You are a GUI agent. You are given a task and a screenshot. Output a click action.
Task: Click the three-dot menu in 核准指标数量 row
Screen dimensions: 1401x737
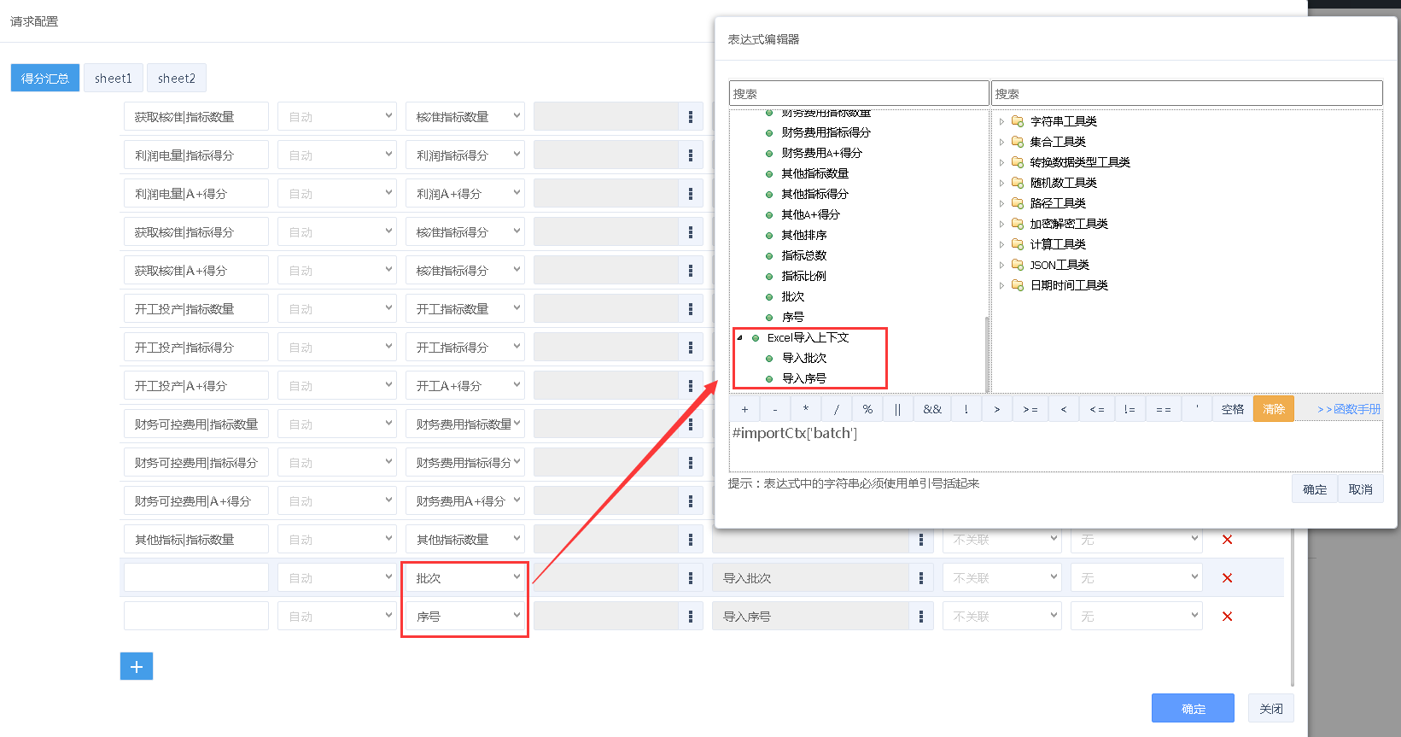click(x=691, y=117)
